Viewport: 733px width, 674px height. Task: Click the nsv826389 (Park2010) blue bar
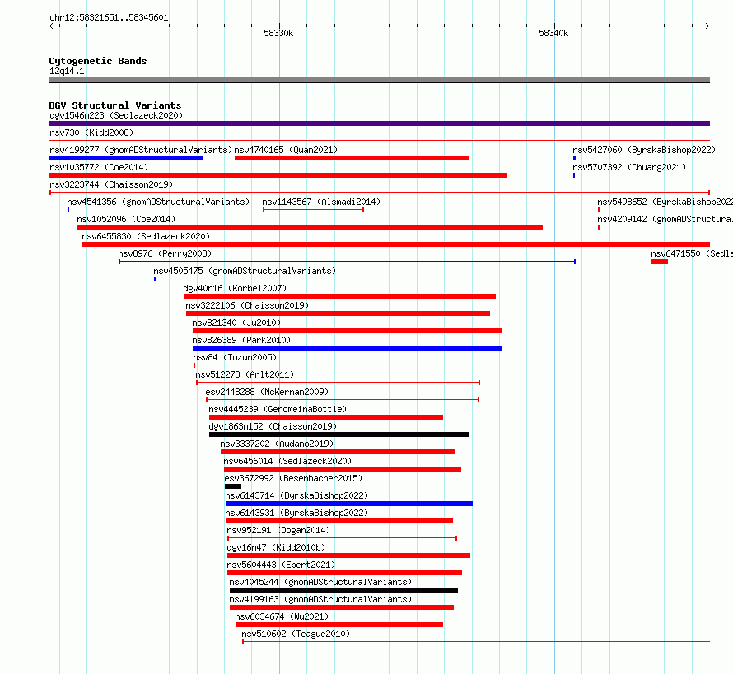tap(347, 348)
